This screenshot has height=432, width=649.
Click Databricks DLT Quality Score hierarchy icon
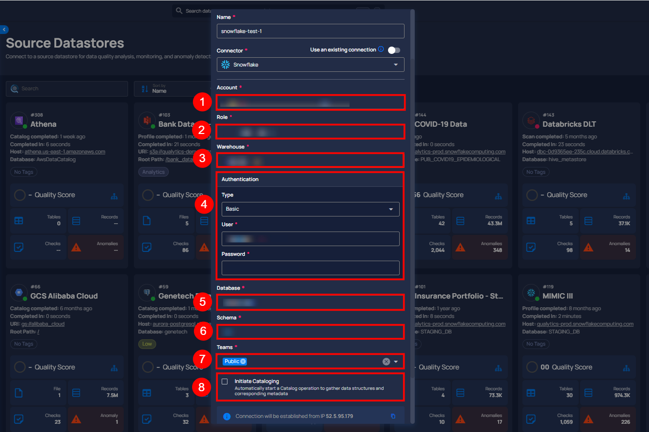626,196
